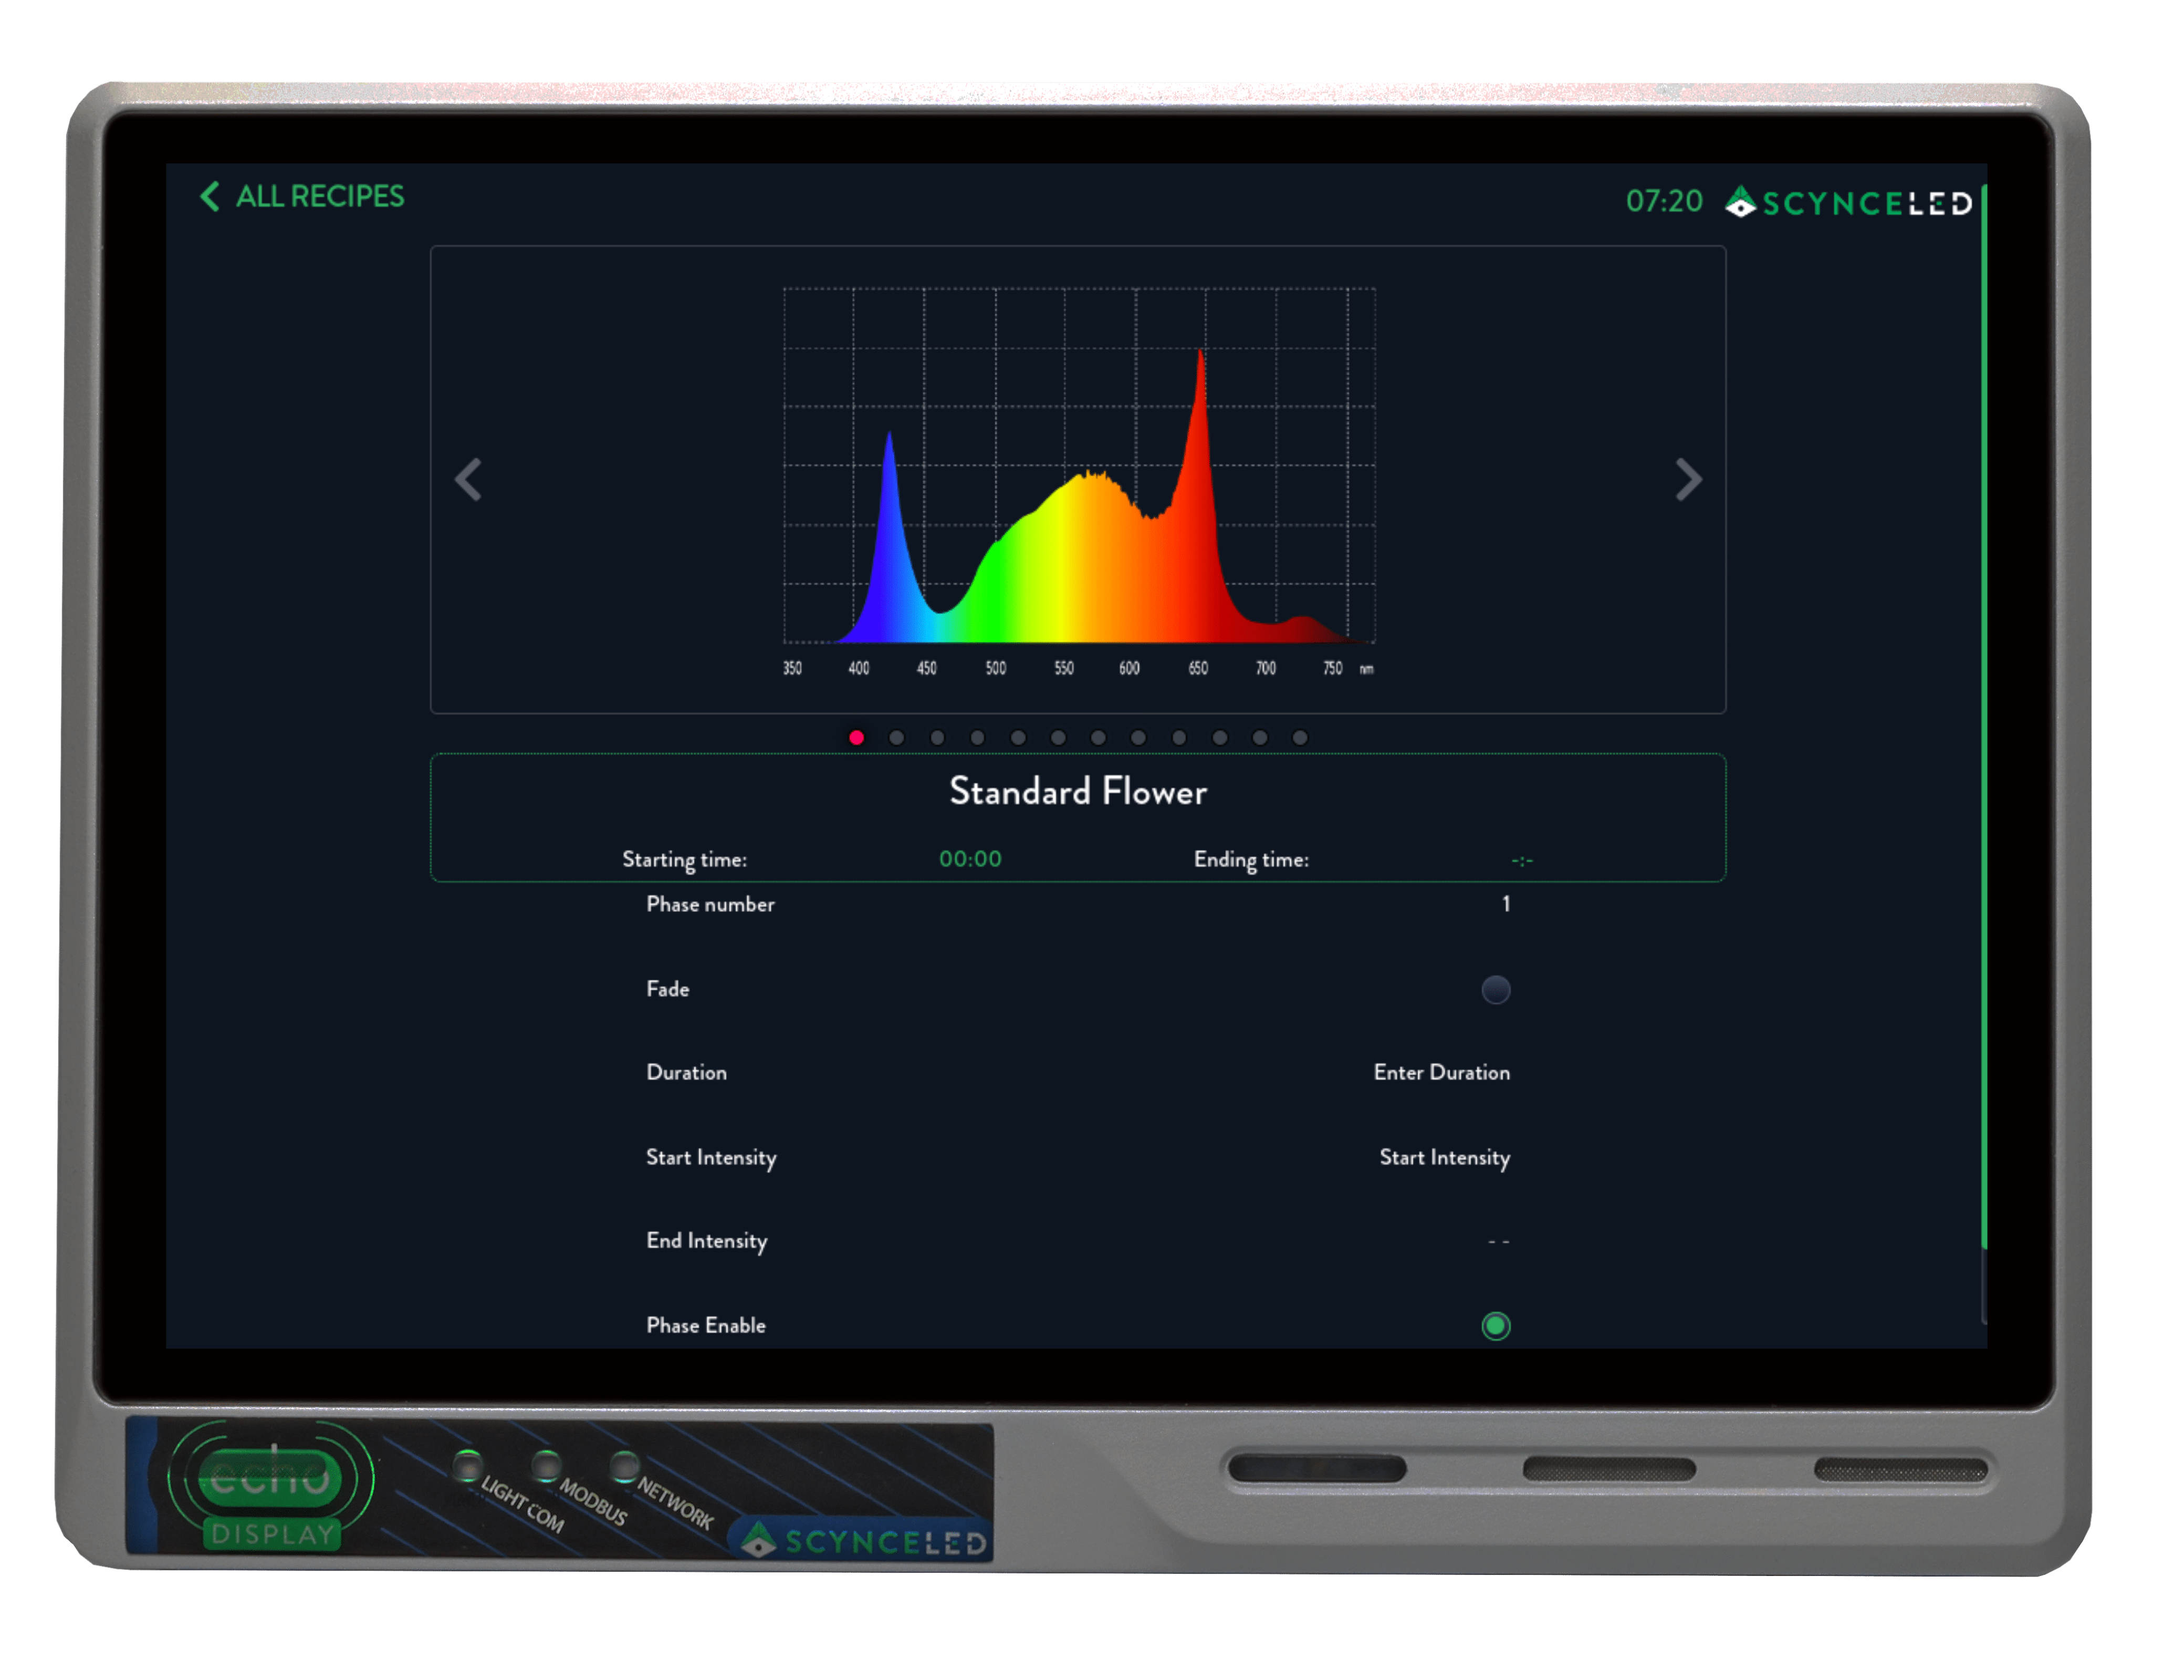
Task: Click the Start Intensity row label
Action: [710, 1158]
